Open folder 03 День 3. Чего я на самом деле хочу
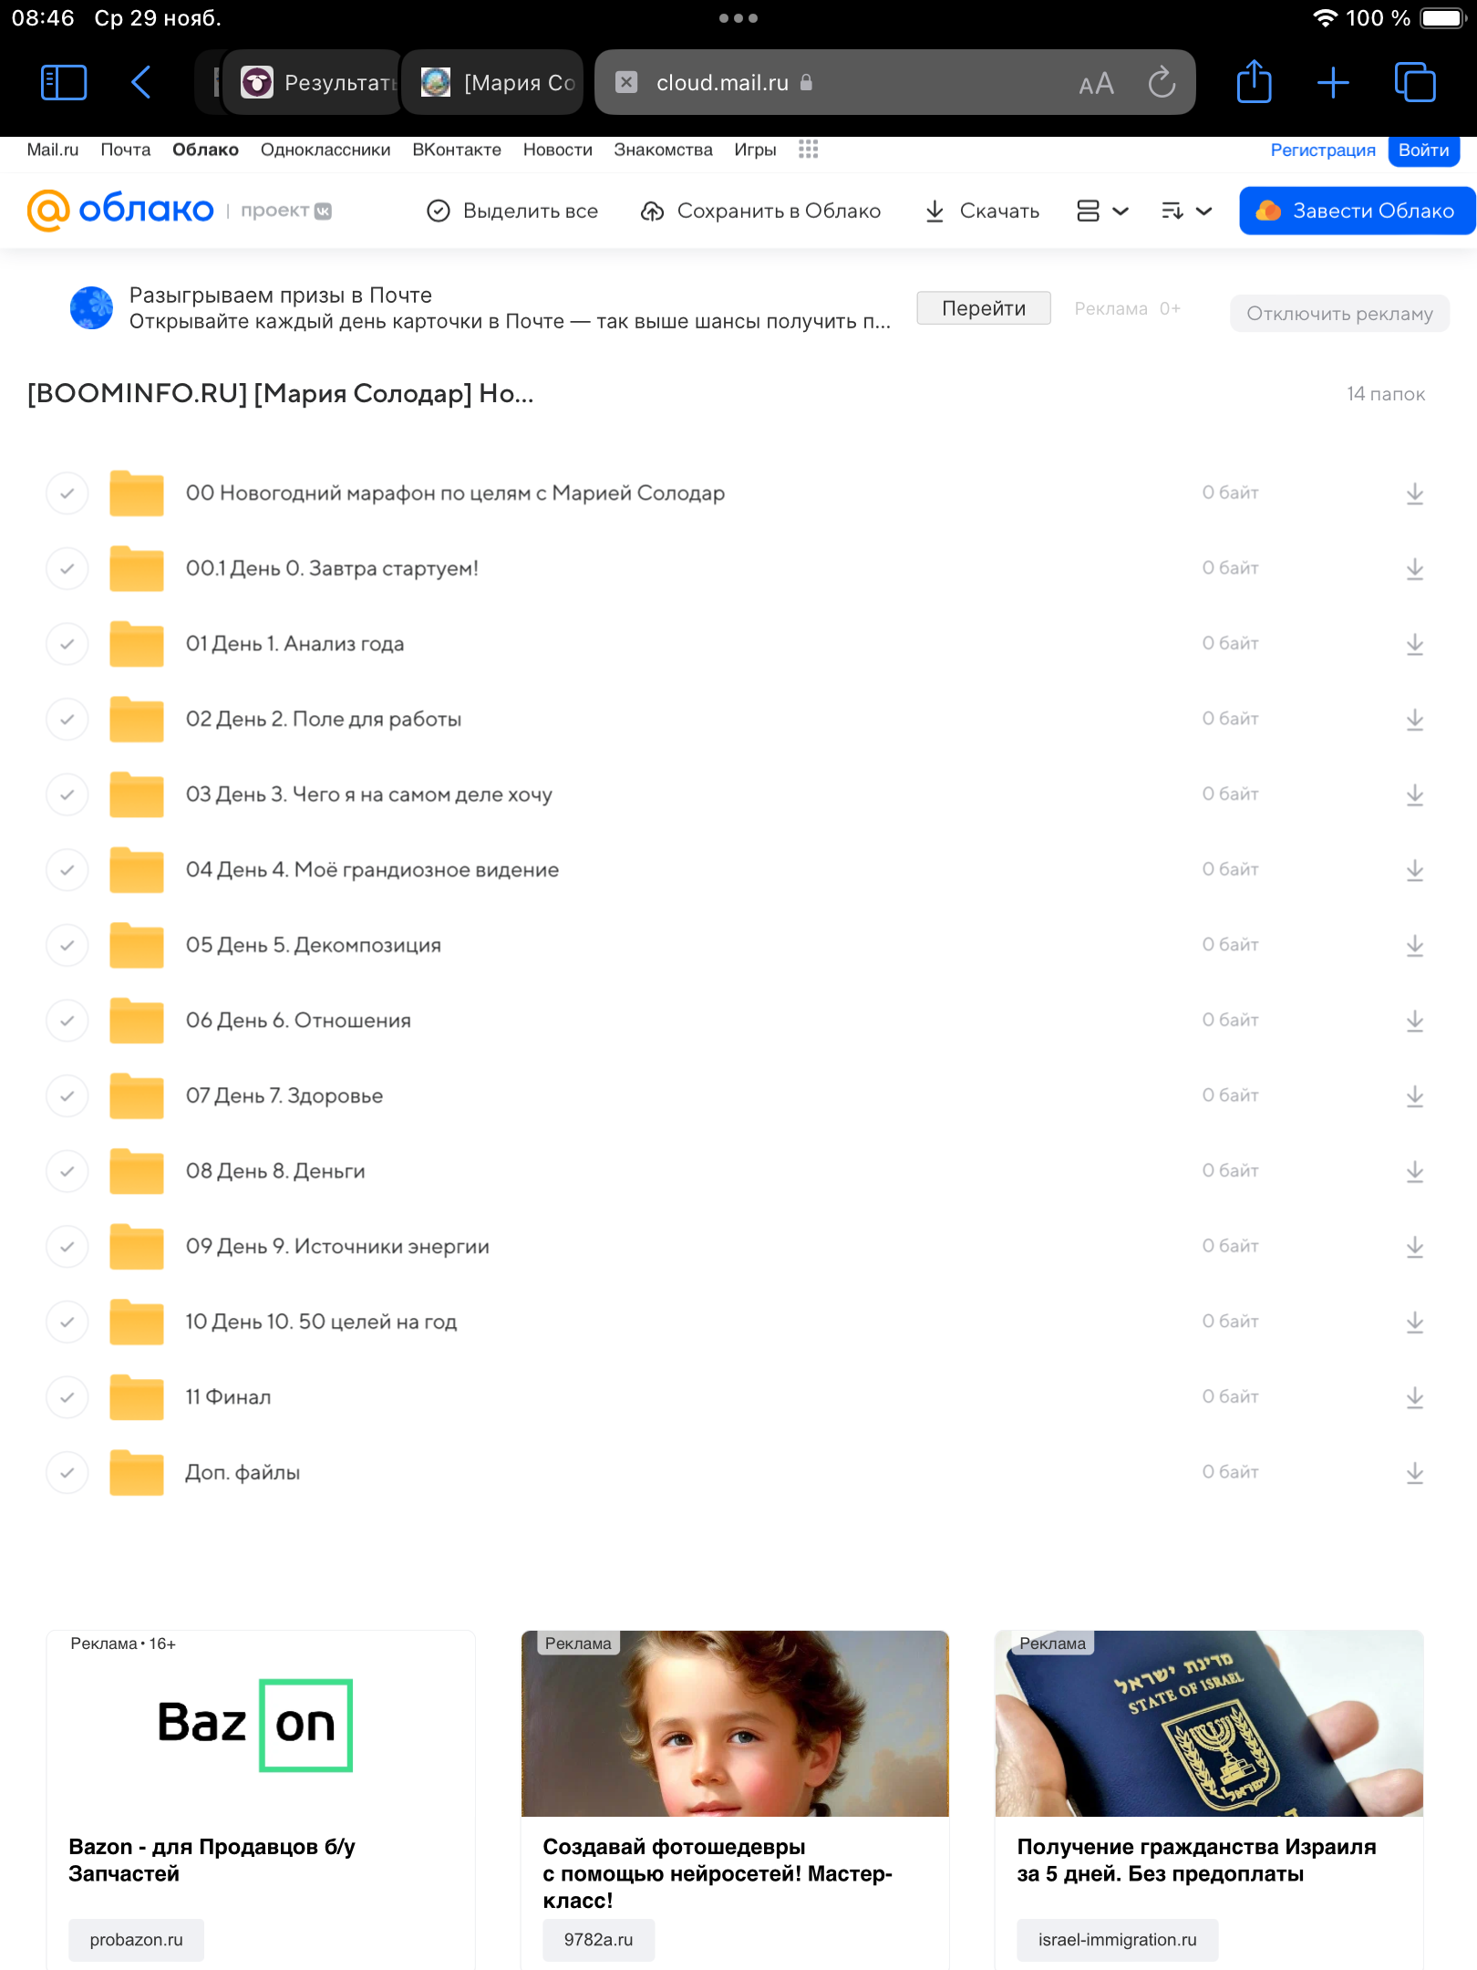 click(369, 795)
